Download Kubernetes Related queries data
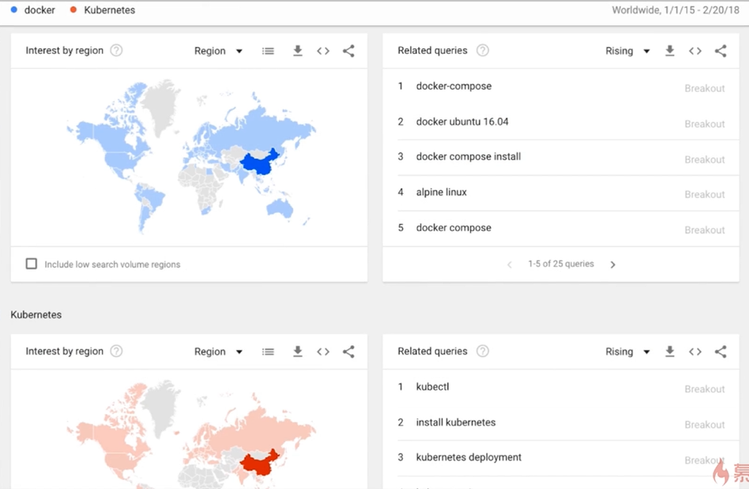Image resolution: width=749 pixels, height=489 pixels. pos(670,352)
